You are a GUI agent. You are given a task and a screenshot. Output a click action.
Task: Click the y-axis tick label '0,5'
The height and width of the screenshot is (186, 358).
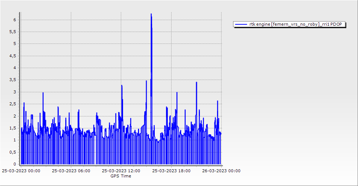[13, 152]
